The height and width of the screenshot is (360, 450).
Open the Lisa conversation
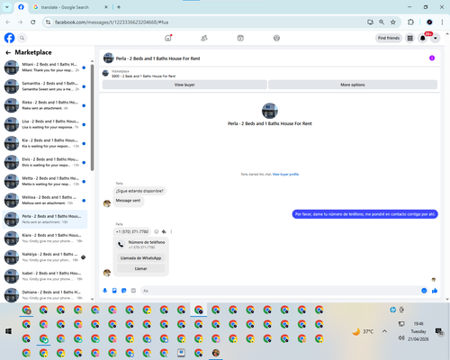(x=45, y=124)
